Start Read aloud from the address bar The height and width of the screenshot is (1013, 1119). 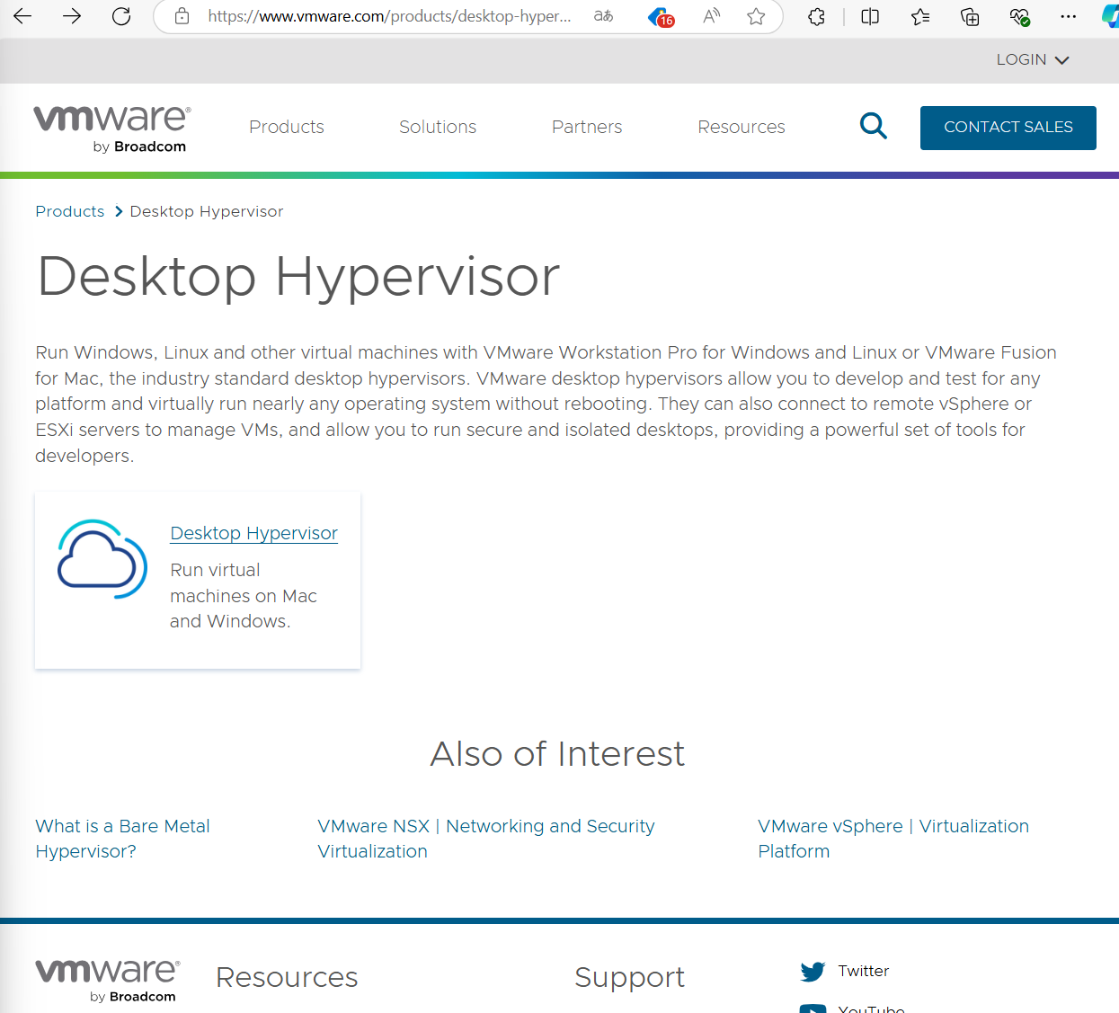711,16
